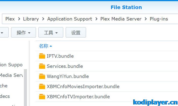This screenshot has height=106, width=178.
Task: Select the IPTV.bundle file name
Action: tap(60, 56)
